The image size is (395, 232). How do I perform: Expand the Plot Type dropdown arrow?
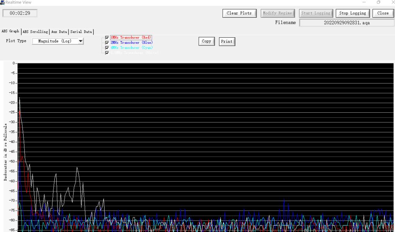pyautogui.click(x=81, y=41)
